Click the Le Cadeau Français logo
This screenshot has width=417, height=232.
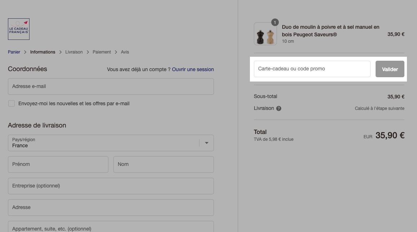click(x=19, y=29)
